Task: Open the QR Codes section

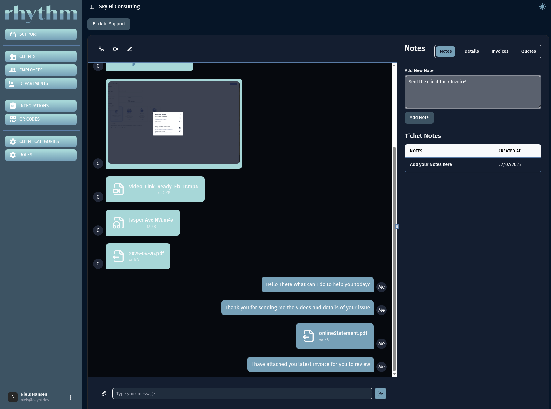Action: 41,119
